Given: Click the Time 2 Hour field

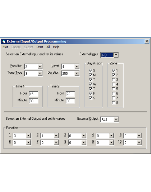Looking at the screenshot, I should click(x=70, y=94).
